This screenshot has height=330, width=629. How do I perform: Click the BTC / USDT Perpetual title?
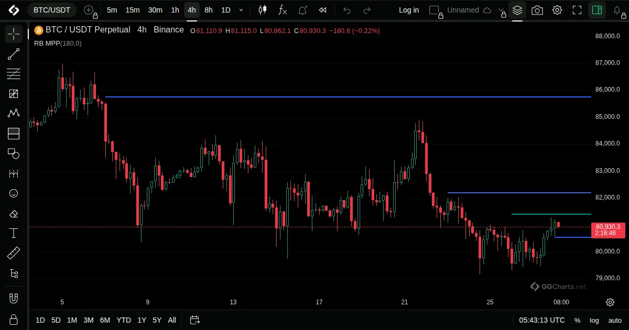click(x=88, y=30)
